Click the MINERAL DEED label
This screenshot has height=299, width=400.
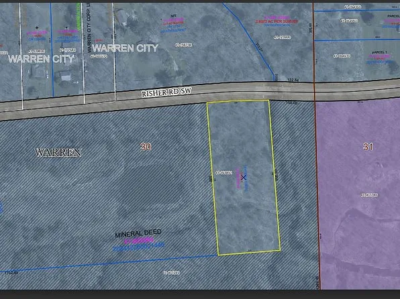138,233
